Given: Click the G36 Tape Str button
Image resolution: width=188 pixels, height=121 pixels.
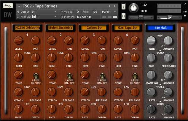Looking at the screenshot, I should tap(127, 28).
